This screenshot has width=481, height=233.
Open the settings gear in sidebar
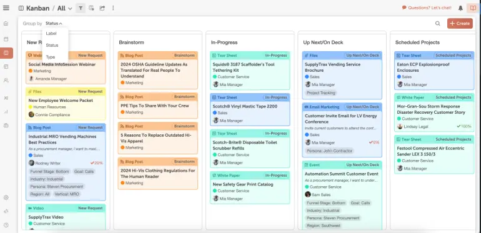(x=6, y=198)
